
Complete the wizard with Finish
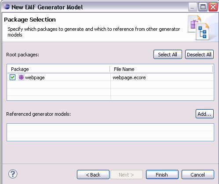[162, 175]
